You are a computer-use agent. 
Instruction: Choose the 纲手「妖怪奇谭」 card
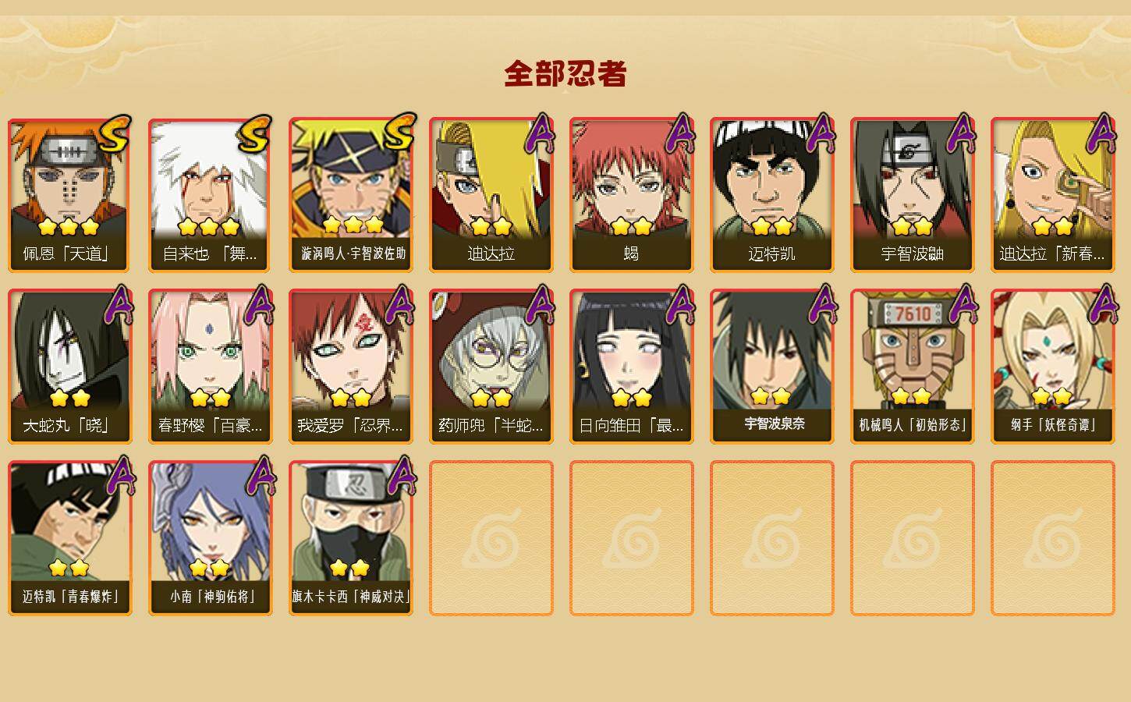(1053, 367)
